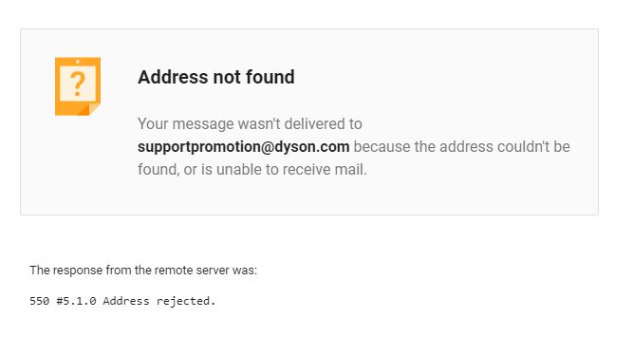633x355 pixels.
Task: Click the word "found" in the heading
Action: (x=270, y=77)
